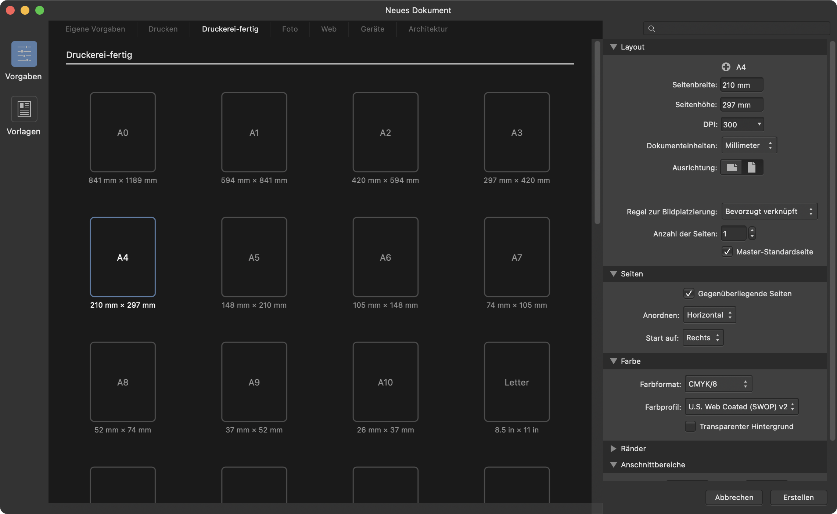Image resolution: width=837 pixels, height=514 pixels.
Task: Open Regel zur Bildplatzierung dropdown
Action: coord(769,211)
